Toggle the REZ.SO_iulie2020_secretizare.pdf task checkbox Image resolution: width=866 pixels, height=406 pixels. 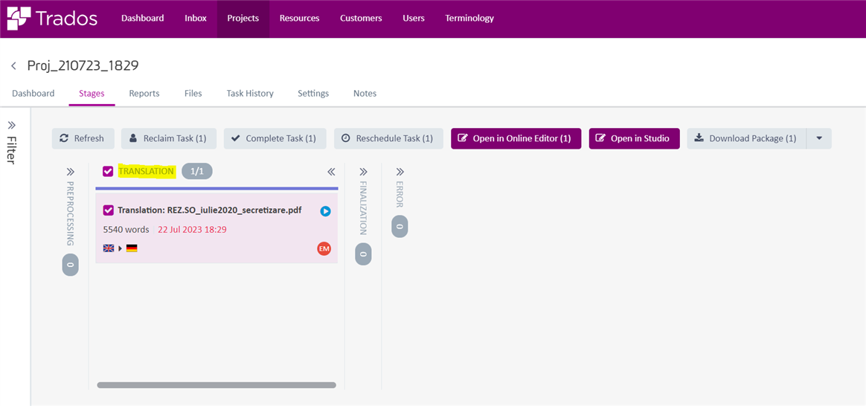coord(109,210)
